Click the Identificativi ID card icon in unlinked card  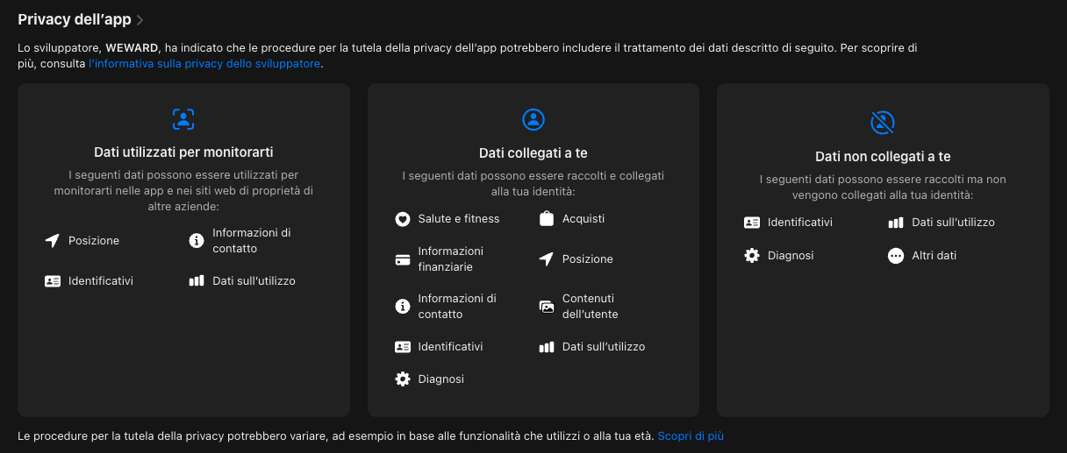tap(752, 223)
